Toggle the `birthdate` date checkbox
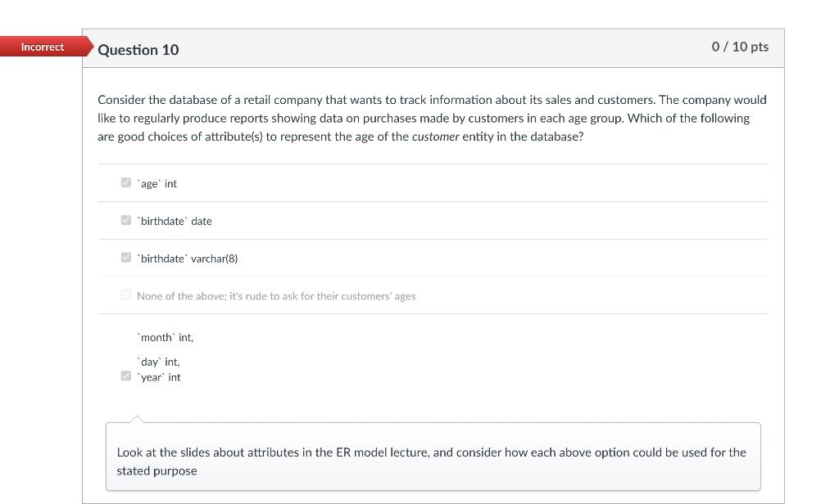This screenshot has height=504, width=839. coord(125,220)
